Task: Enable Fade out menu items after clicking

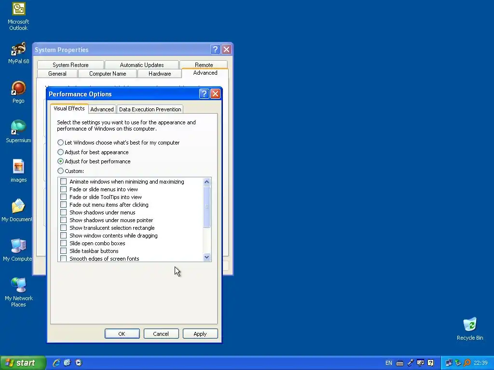Action: point(63,204)
